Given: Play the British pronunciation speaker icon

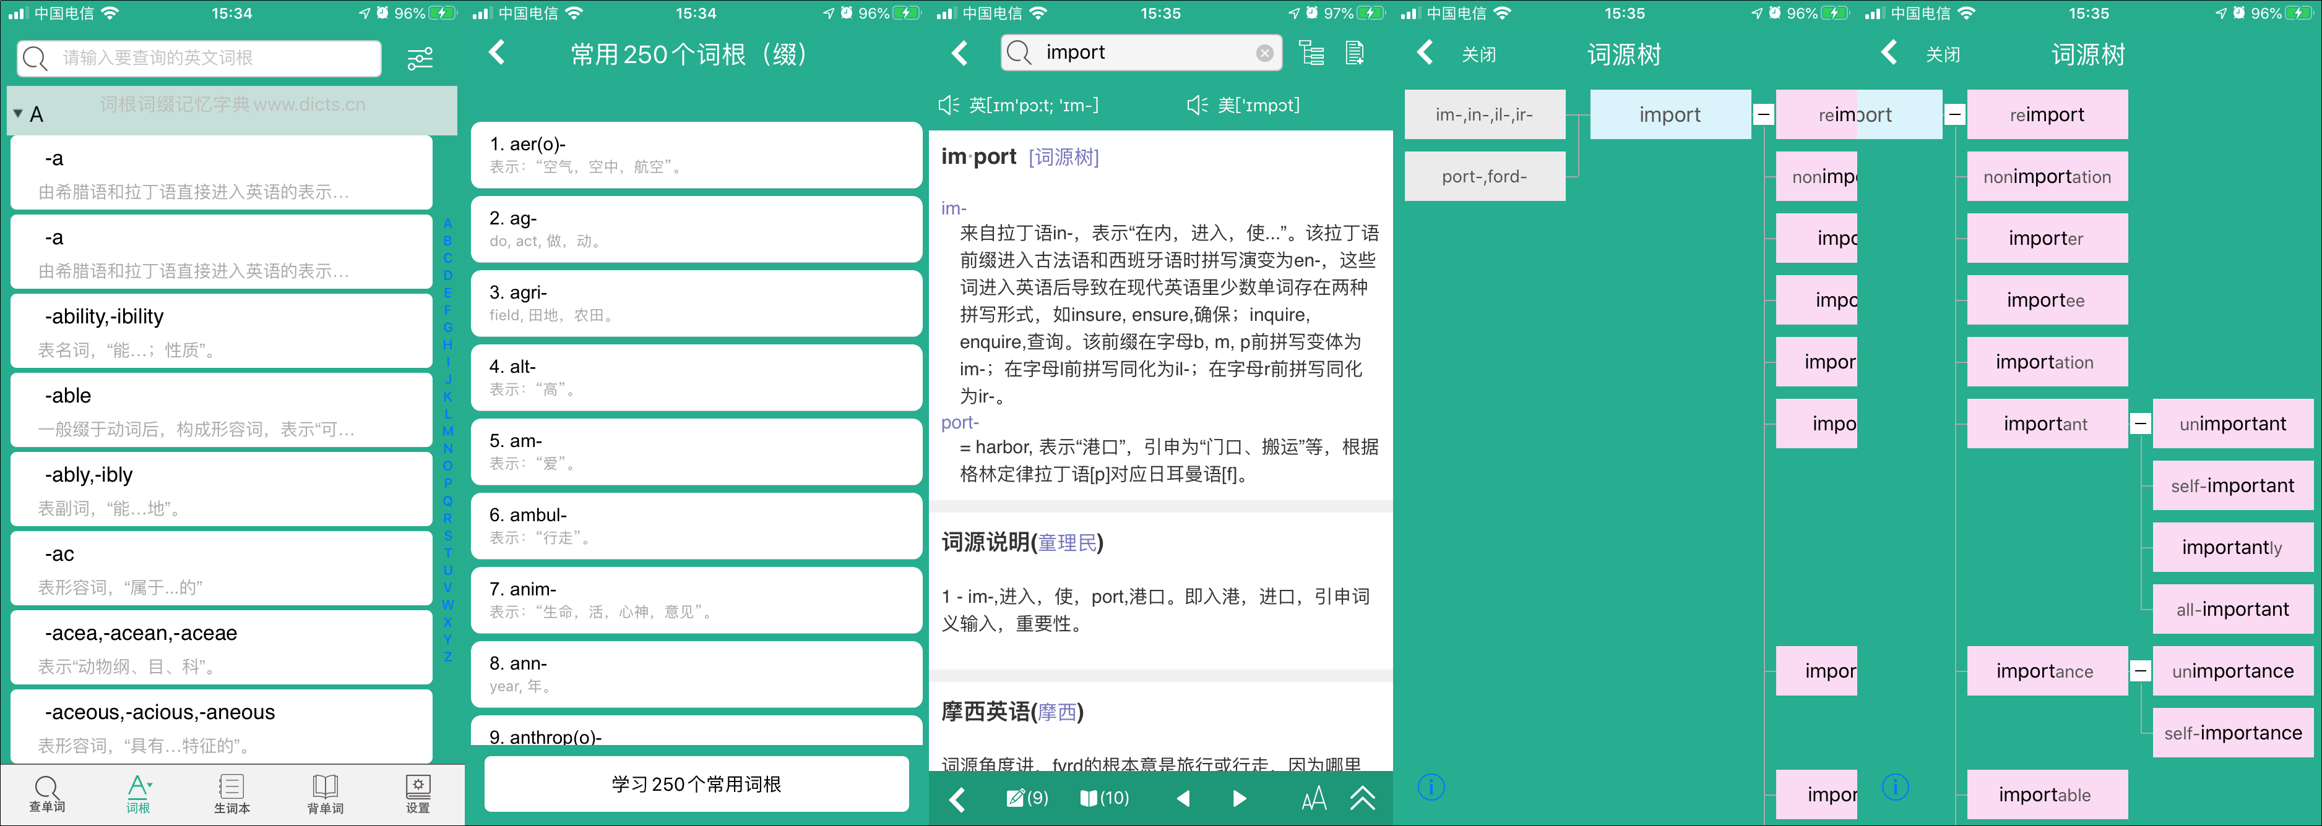Looking at the screenshot, I should click(x=947, y=105).
